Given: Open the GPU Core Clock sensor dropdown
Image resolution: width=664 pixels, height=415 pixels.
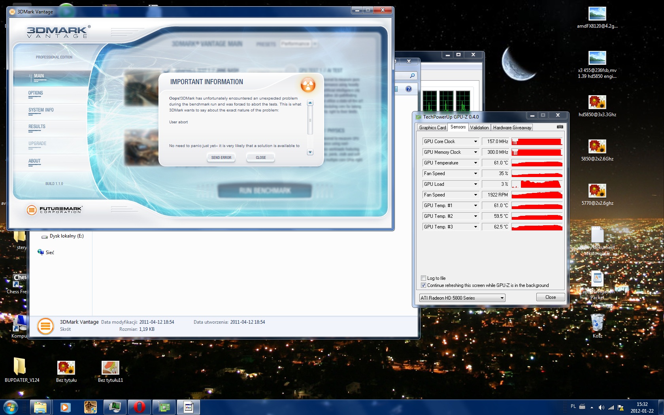Looking at the screenshot, I should pos(475,141).
